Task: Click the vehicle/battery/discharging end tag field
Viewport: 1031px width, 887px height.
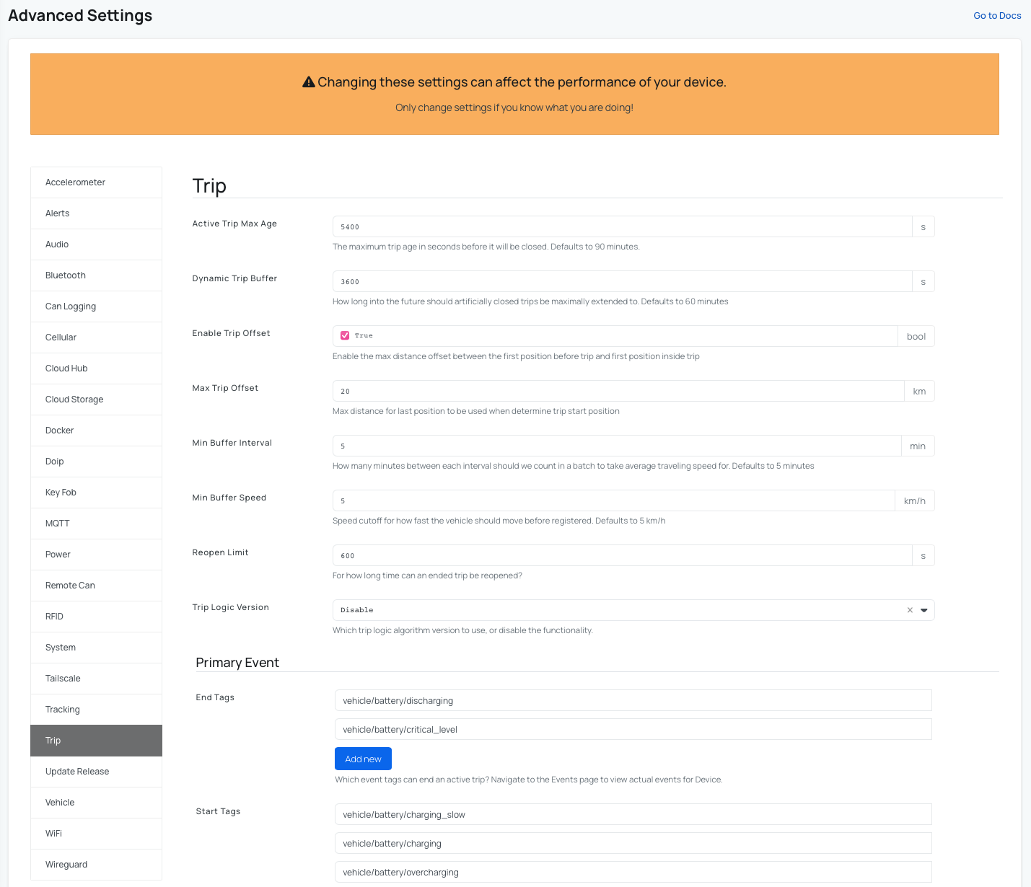Action: (633, 701)
